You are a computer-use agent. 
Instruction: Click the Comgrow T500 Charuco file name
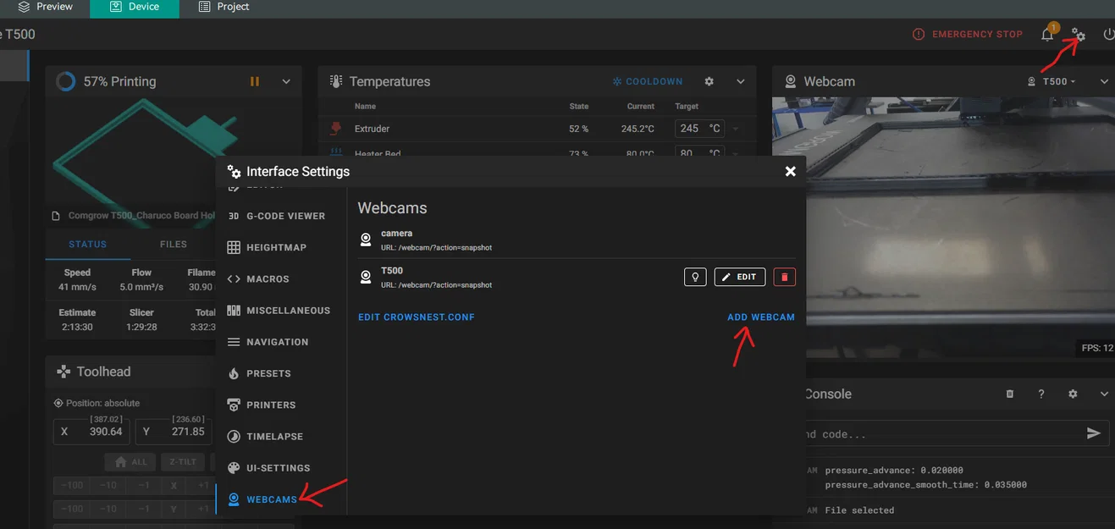tap(140, 216)
